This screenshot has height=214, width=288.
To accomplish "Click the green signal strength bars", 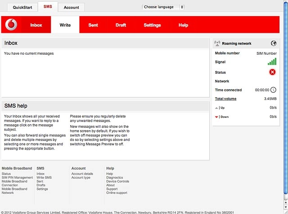I will (x=272, y=61).
